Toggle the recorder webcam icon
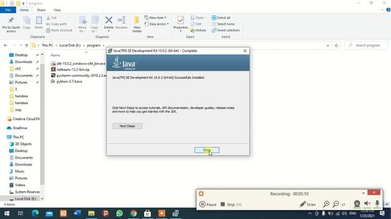The image size is (391, 219). coord(357,204)
